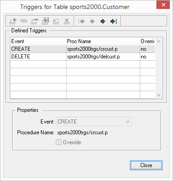Toggle the Override checkbox
The width and height of the screenshot is (173, 181).
pyautogui.click(x=58, y=142)
